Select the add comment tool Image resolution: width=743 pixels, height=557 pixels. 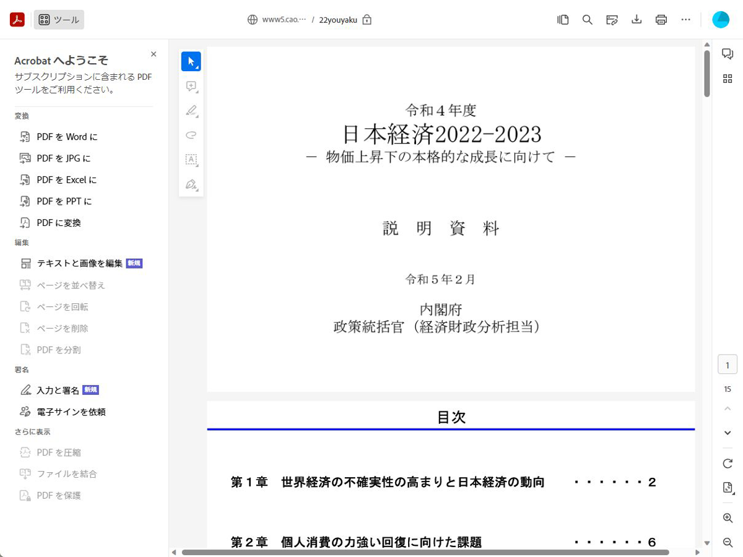pos(191,86)
